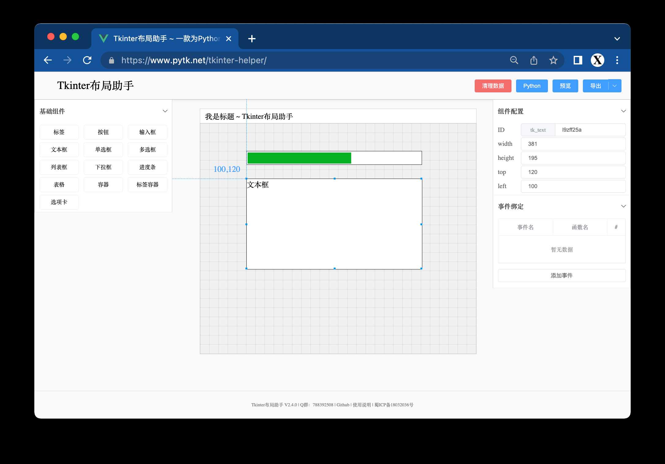
Task: Select the Tkinter布局助手 browser tab
Action: 165,39
